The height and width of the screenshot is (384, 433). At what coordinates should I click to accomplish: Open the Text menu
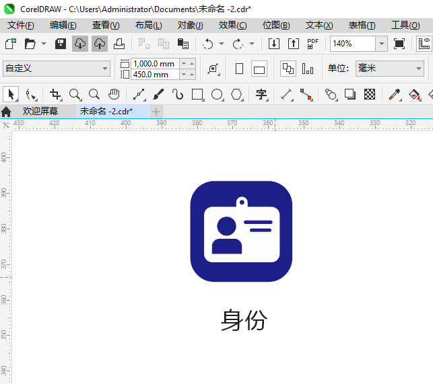click(x=319, y=25)
